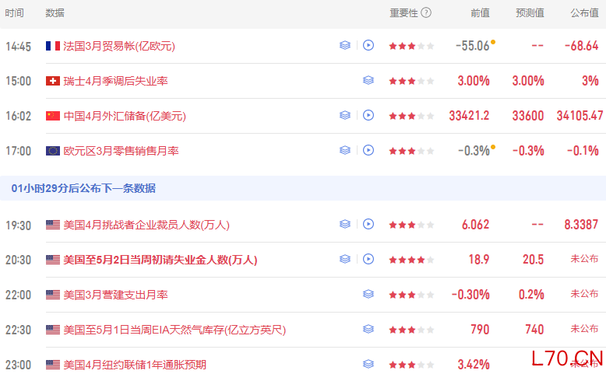Image resolution: width=606 pixels, height=374 pixels.
Task: Click the 01小时29分后公布下一条数据 banner
Action: point(303,188)
